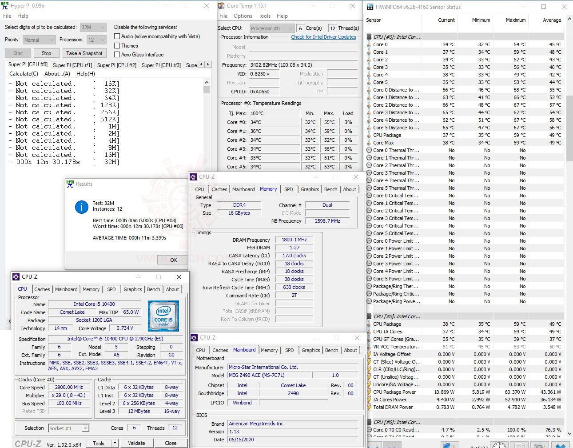The image size is (573, 448).
Task: Click the lightning icon beside Total DRAM Power
Action: 369,407
